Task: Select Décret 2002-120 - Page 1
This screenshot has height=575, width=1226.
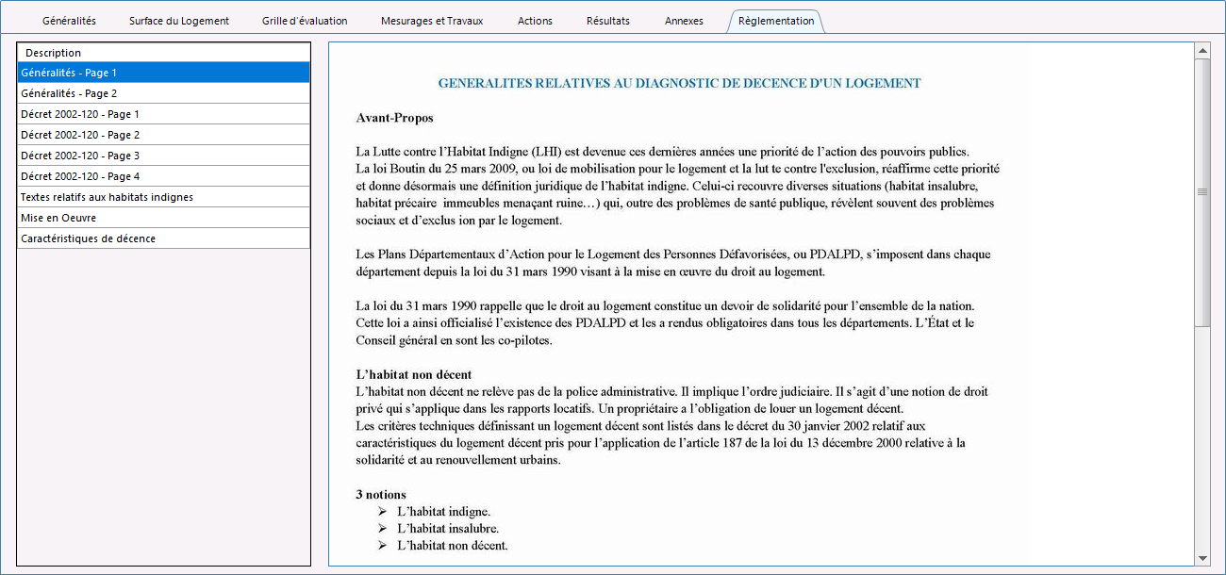Action: coord(163,114)
